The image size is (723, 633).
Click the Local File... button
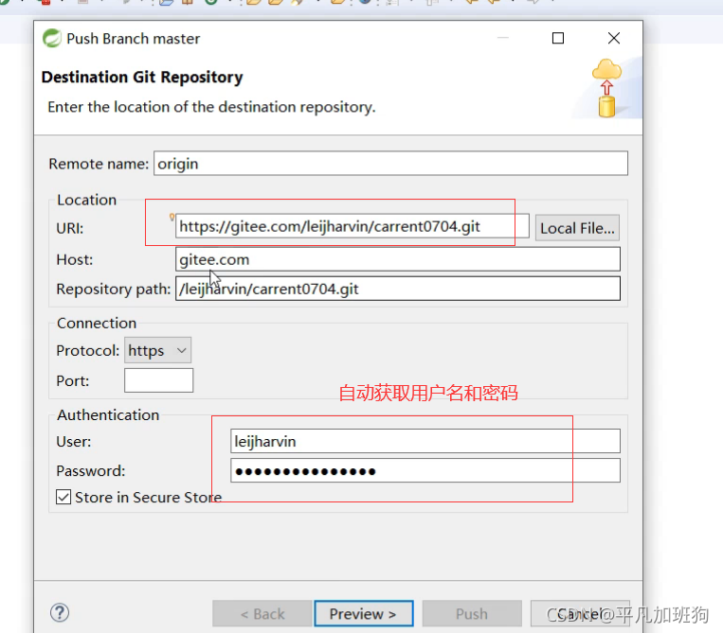[577, 228]
